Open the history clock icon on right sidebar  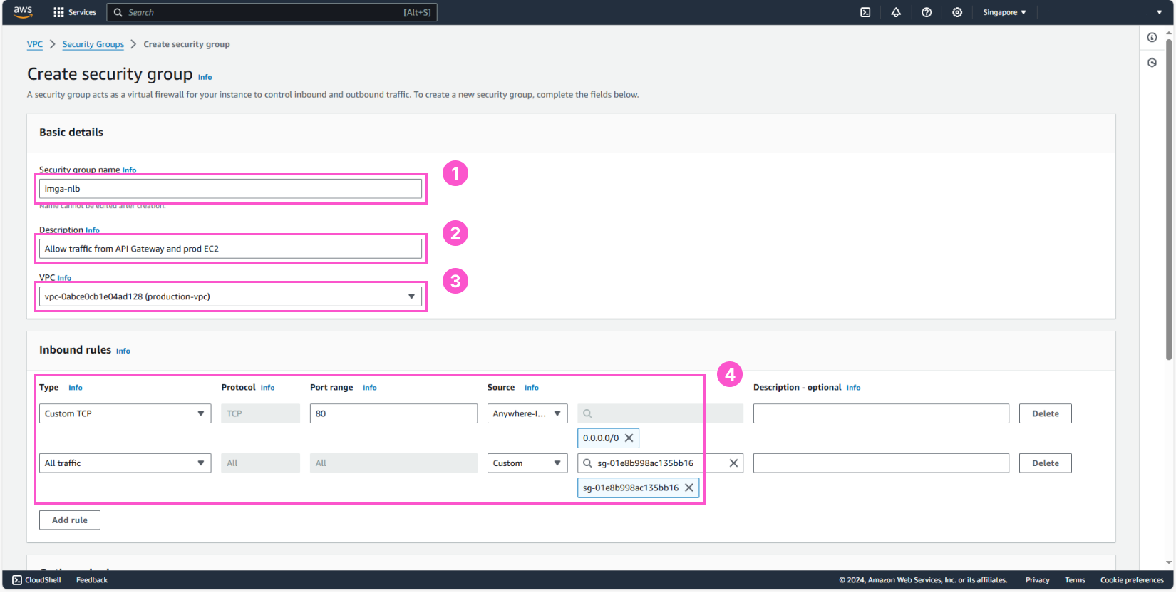click(x=1152, y=63)
